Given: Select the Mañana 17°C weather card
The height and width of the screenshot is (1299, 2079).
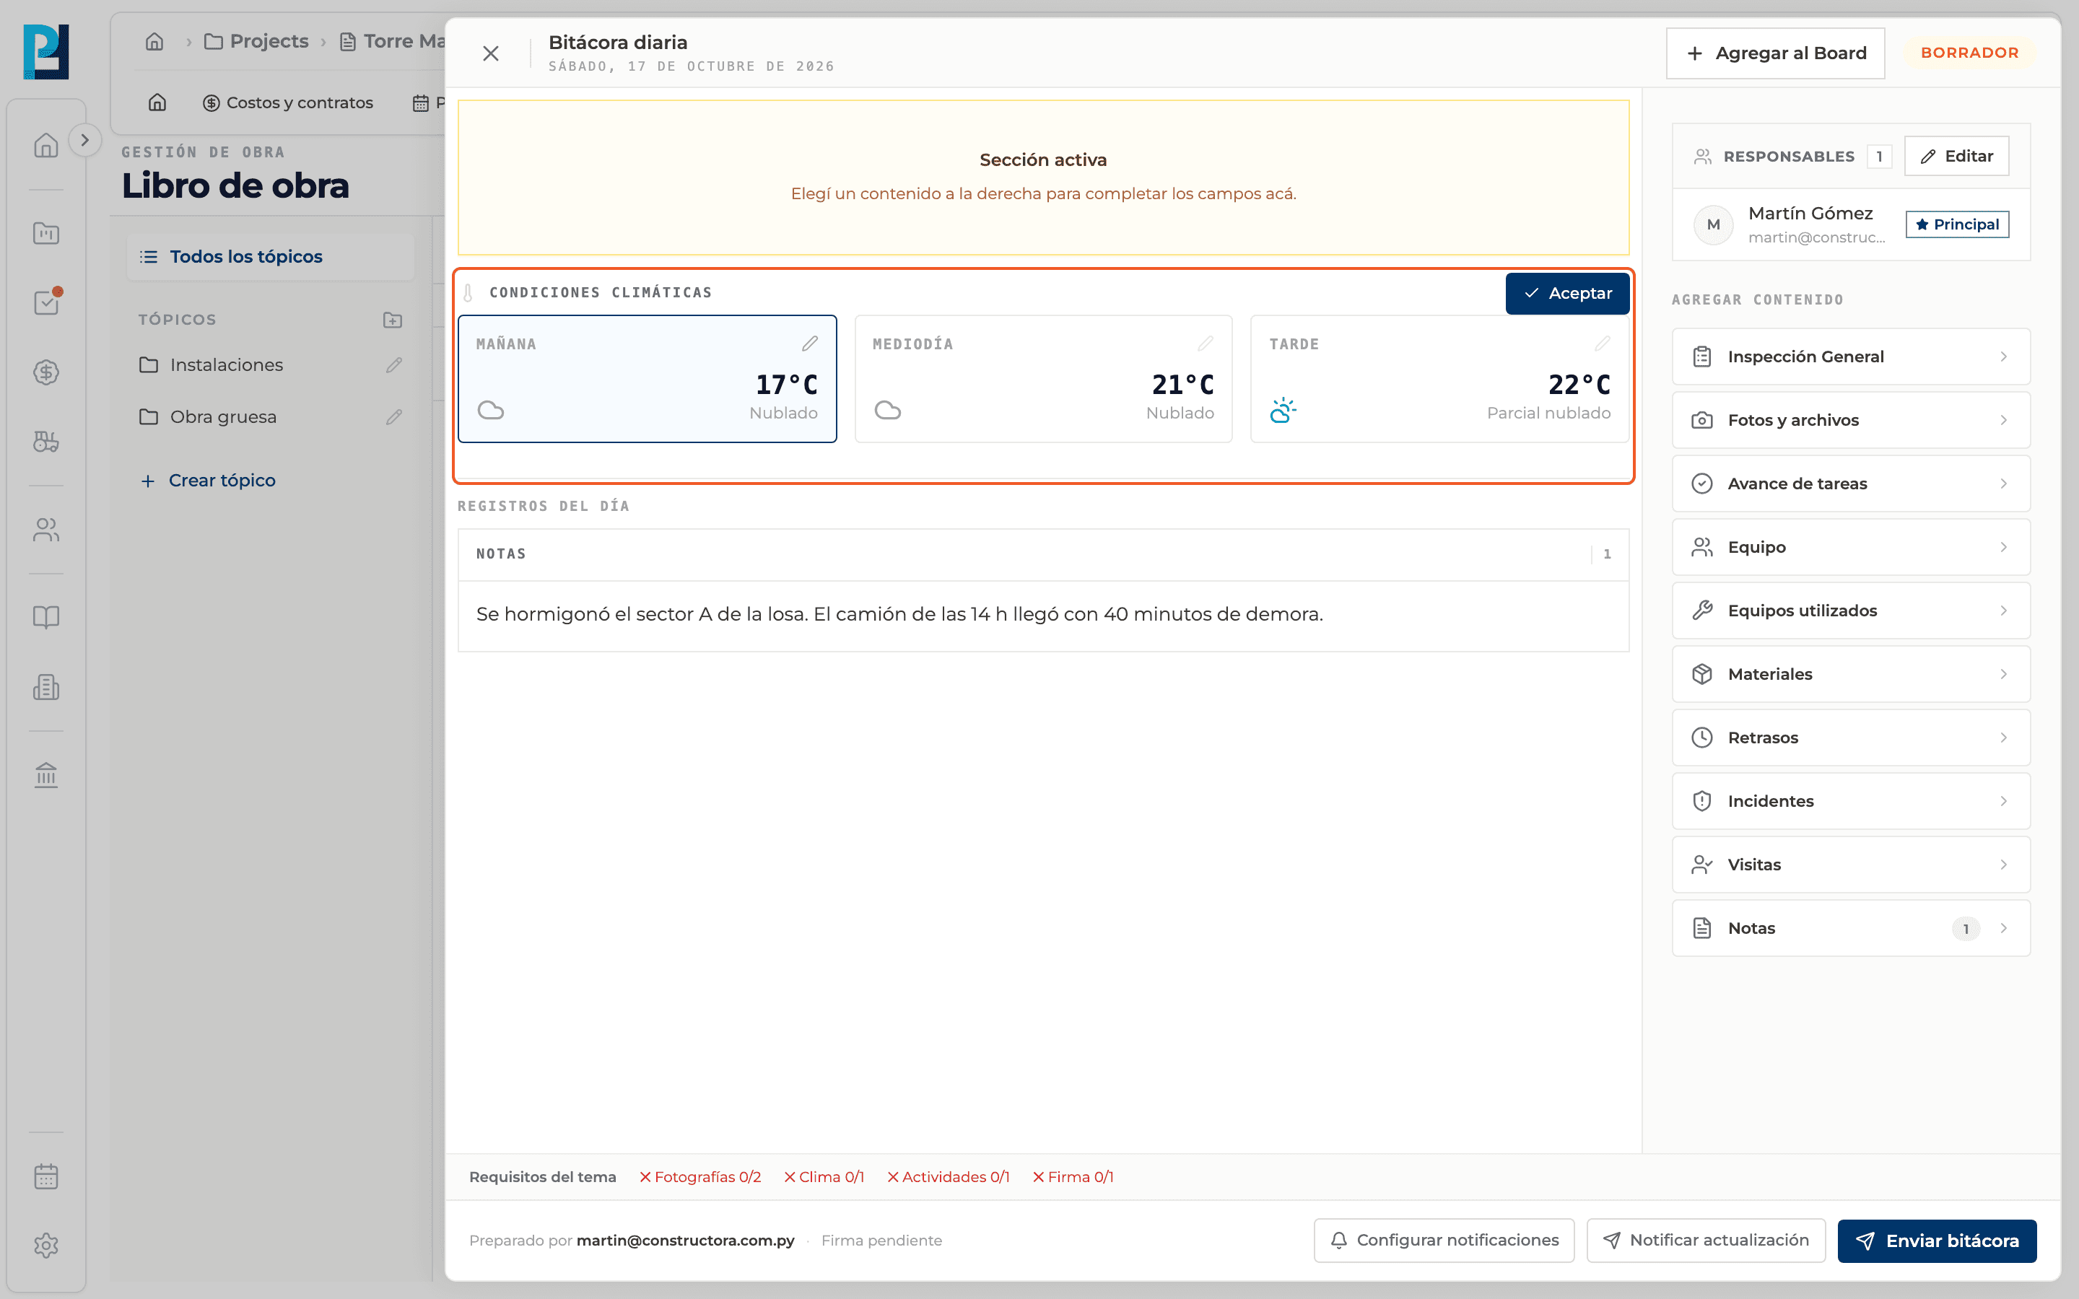Looking at the screenshot, I should pos(648,379).
